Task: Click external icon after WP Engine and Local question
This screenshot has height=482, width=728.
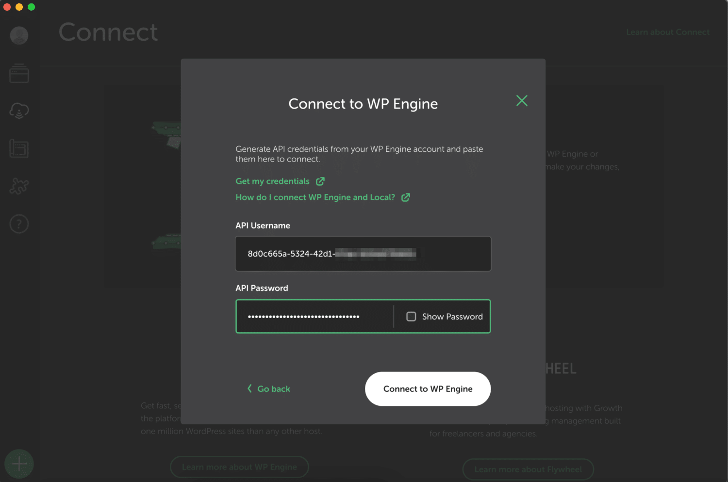Action: coord(406,197)
